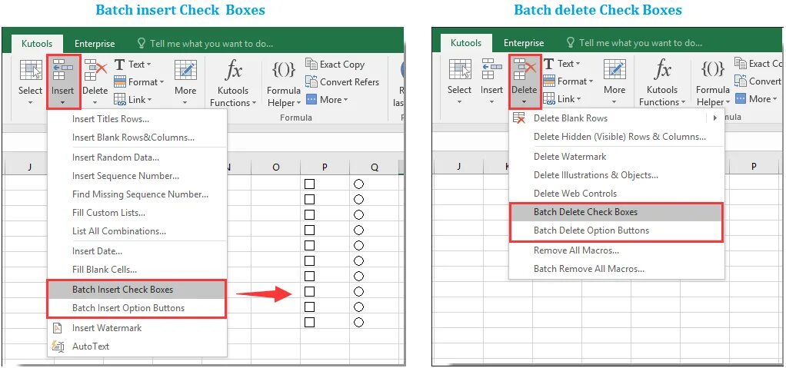786x368 pixels.
Task: Choose Batch Insert Check Boxes
Action: [137, 290]
